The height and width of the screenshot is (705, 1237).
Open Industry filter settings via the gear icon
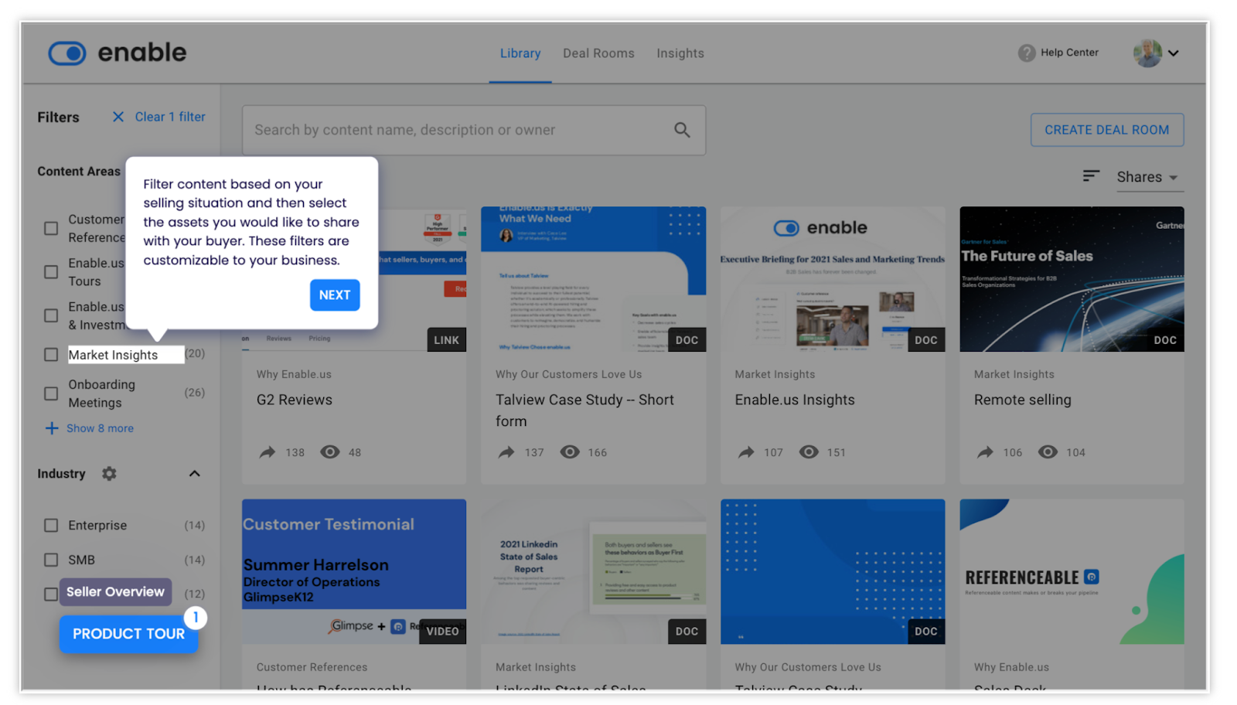click(x=109, y=473)
